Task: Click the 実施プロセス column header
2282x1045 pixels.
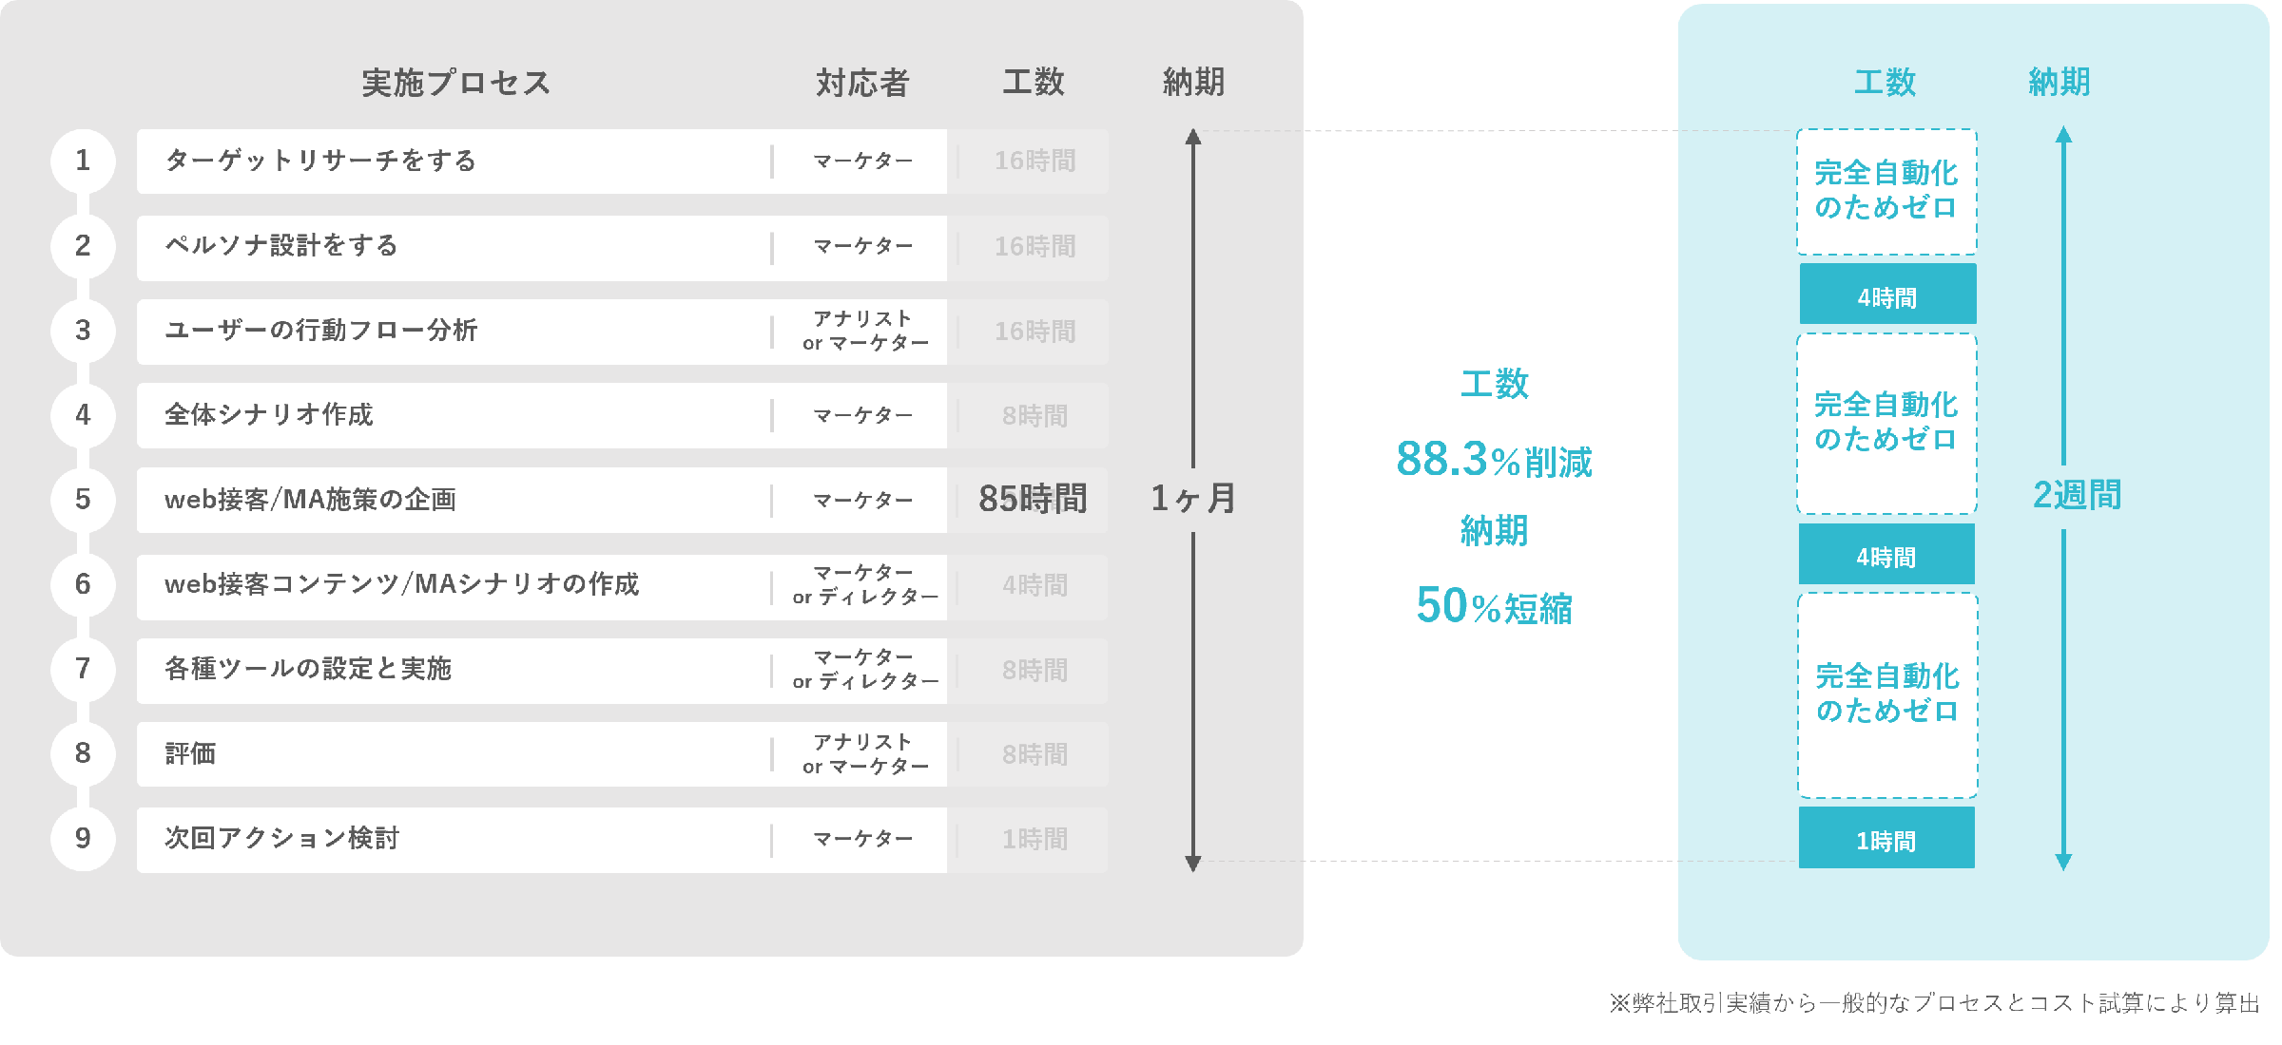Action: click(455, 83)
